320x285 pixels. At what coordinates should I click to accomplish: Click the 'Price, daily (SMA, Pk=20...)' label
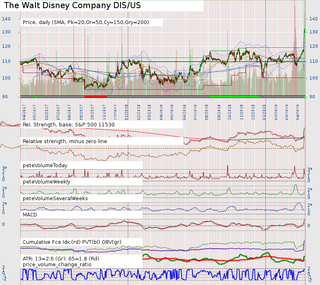click(86, 22)
